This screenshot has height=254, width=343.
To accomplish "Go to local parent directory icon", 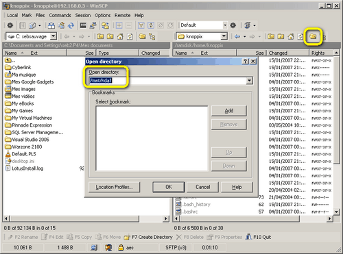I will [100, 36].
